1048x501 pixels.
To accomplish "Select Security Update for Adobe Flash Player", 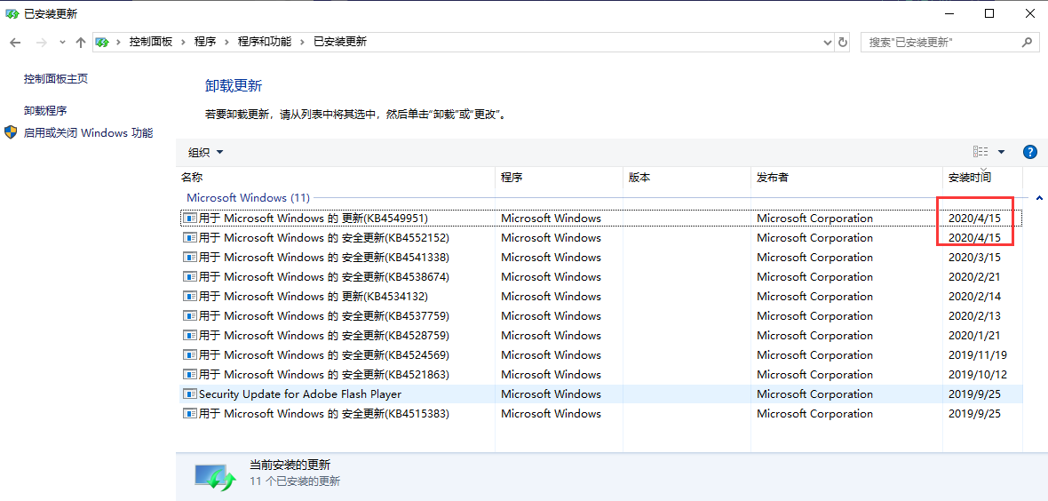I will 601,394.
